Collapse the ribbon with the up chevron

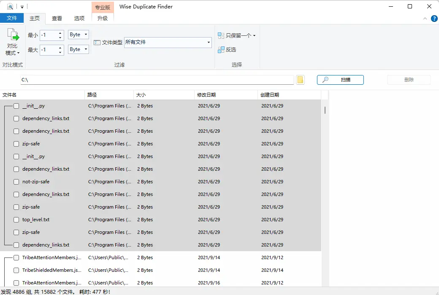[425, 19]
